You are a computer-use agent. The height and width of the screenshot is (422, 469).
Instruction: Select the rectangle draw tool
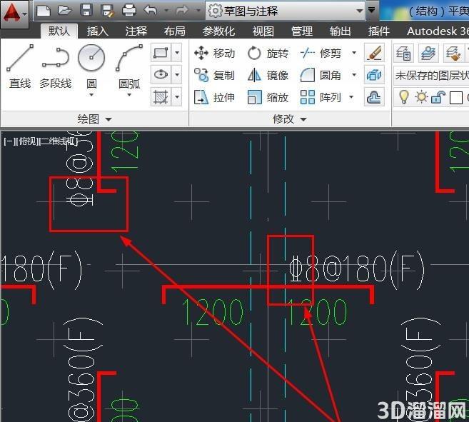[x=161, y=53]
